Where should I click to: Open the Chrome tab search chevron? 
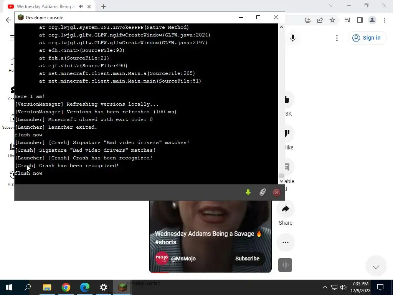331,5
